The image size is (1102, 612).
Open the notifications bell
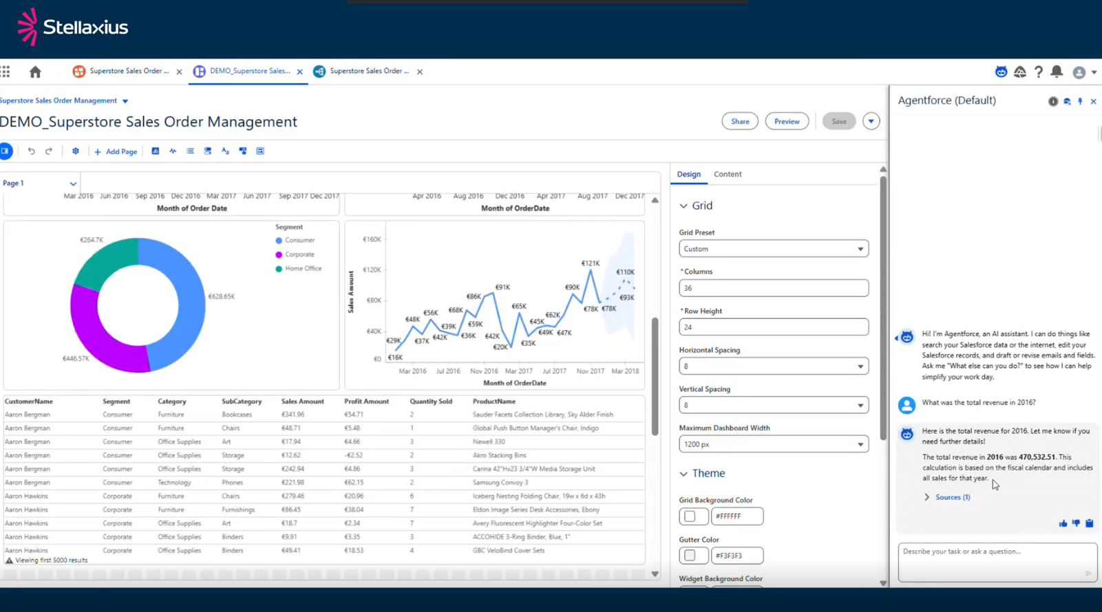[x=1057, y=72]
